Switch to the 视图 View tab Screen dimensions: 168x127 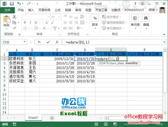click(x=88, y=10)
